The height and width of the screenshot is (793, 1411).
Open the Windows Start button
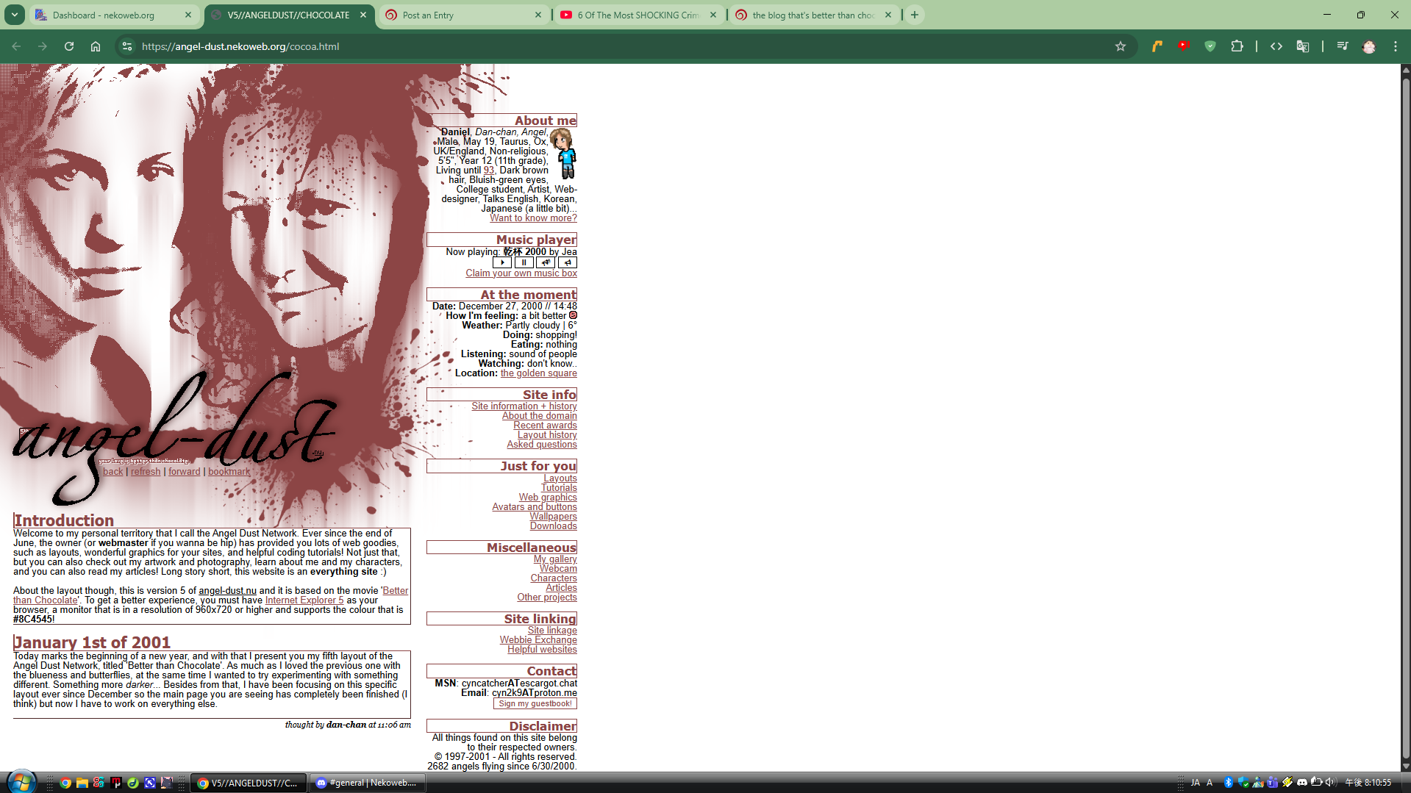click(21, 781)
